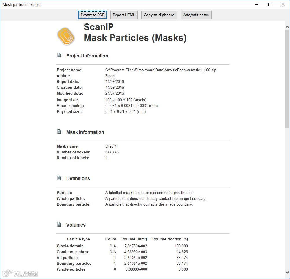Image resolution: width=290 pixels, height=279 pixels.
Task: Click the scrollbar up arrow
Action: click(287, 27)
